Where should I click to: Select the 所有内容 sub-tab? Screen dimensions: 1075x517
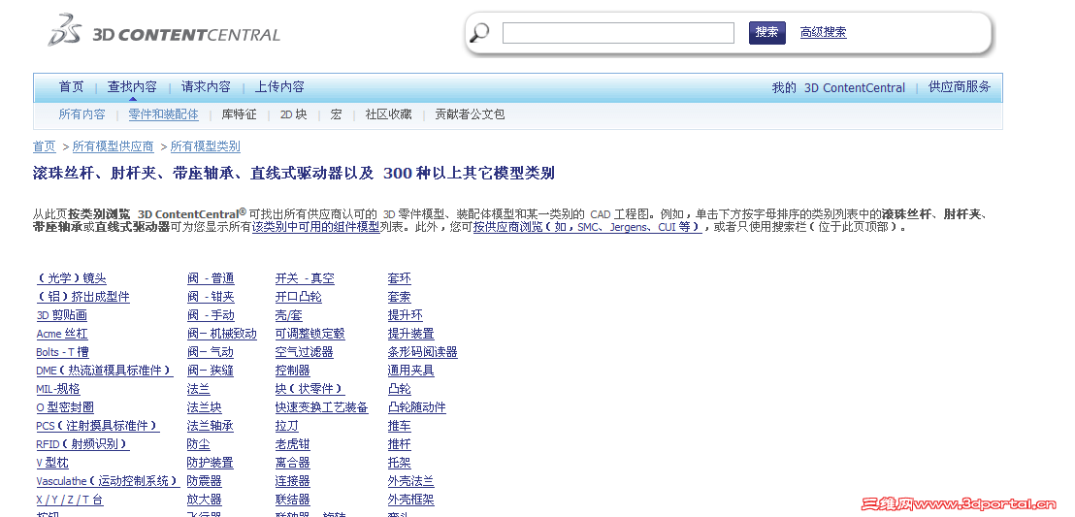[x=81, y=114]
